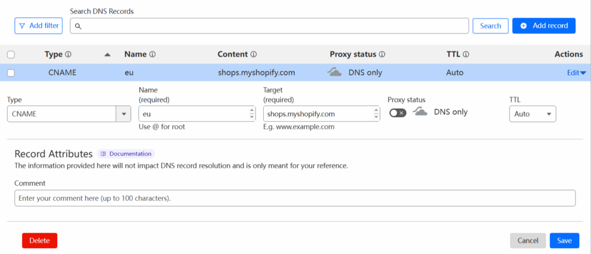Click into the Comment text field
This screenshot has width=591, height=254.
294,198
